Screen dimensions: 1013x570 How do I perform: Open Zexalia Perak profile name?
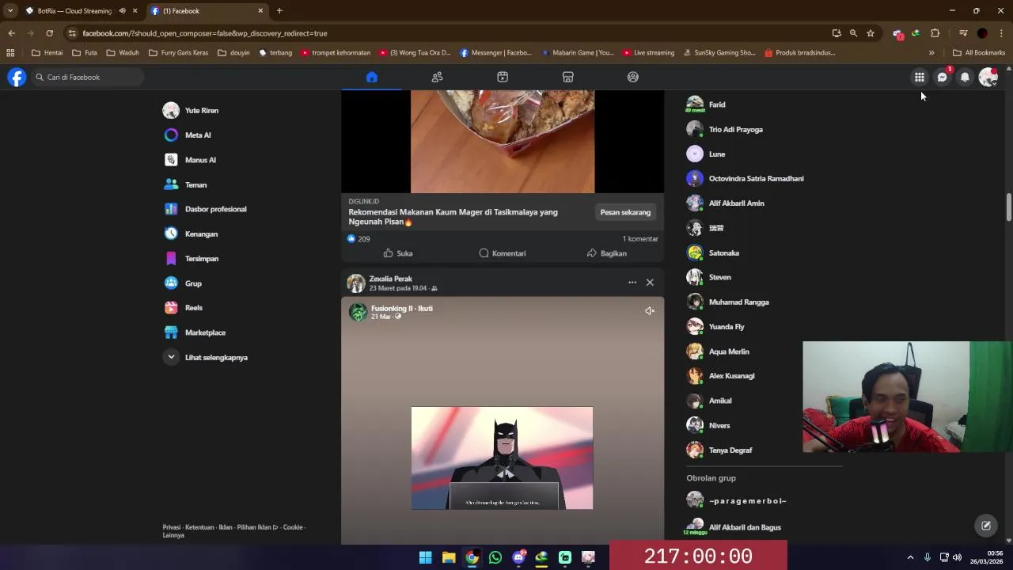[391, 279]
